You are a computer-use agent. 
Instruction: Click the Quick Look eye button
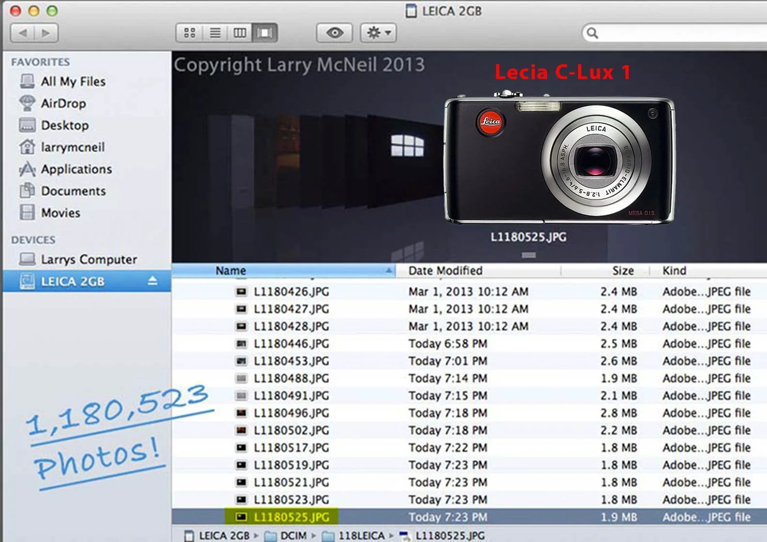tap(335, 33)
